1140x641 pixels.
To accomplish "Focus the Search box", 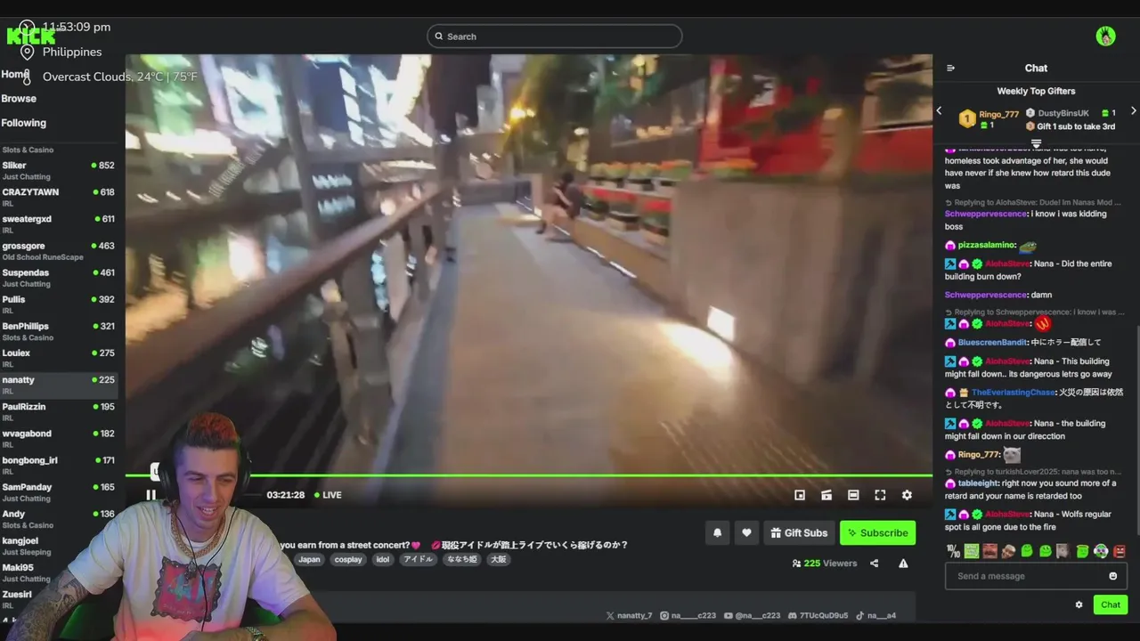I will tap(554, 37).
